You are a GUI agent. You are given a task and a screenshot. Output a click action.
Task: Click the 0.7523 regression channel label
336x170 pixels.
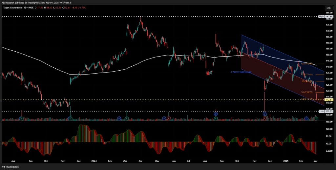pos(241,72)
